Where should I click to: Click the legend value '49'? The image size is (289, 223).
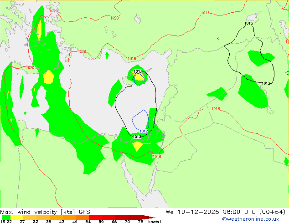pos(75,222)
